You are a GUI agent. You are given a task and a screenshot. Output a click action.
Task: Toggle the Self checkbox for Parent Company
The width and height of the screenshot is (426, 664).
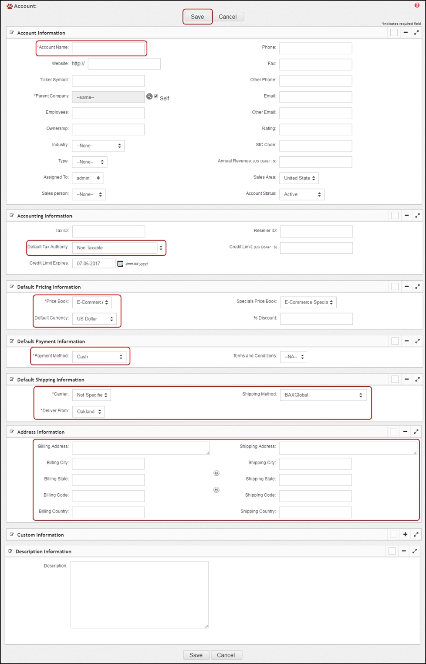click(x=156, y=96)
